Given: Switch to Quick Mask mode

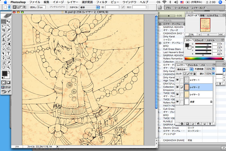Looking at the screenshot, I should (8, 83).
